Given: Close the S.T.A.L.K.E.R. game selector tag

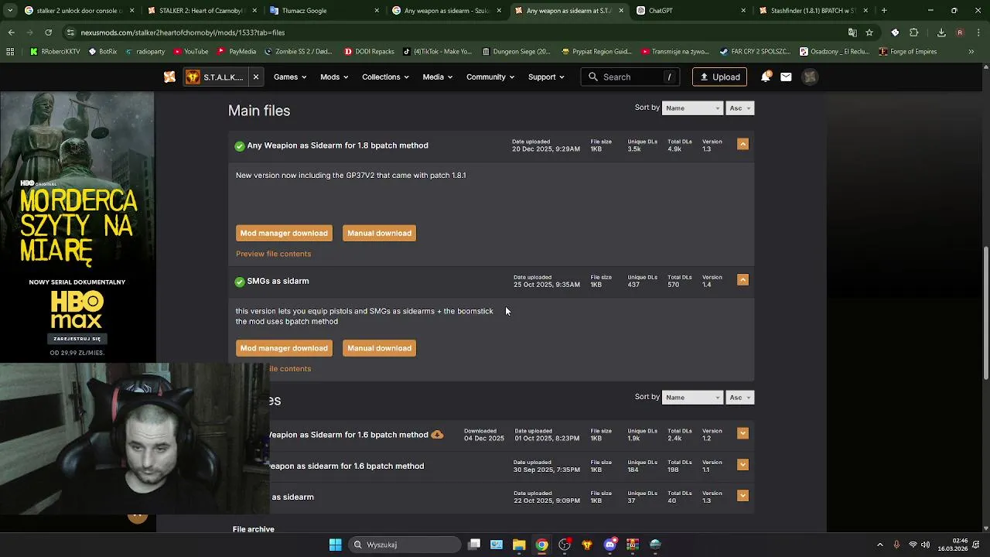Looking at the screenshot, I should [x=255, y=77].
